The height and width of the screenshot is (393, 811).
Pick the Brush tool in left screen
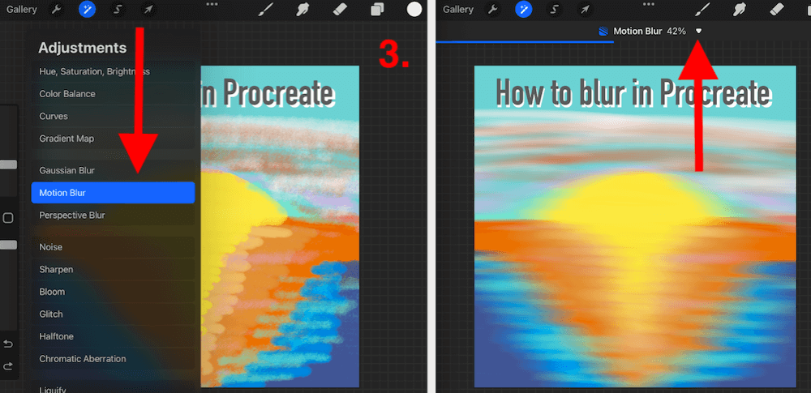pos(265,9)
